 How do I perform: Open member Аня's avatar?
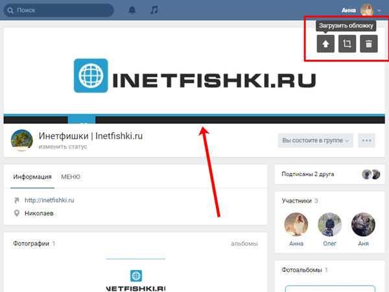tap(363, 225)
